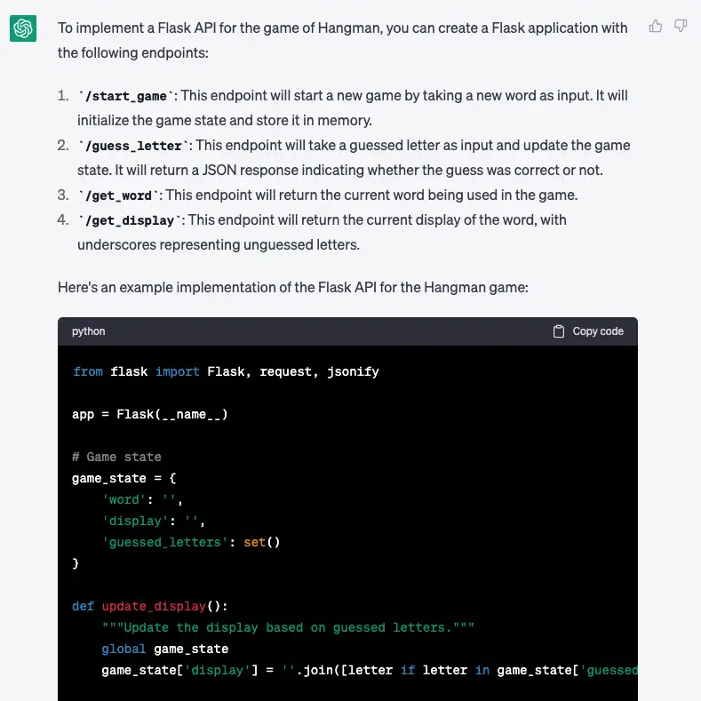
Task: Click the thumbs down feedback icon
Action: 681,27
